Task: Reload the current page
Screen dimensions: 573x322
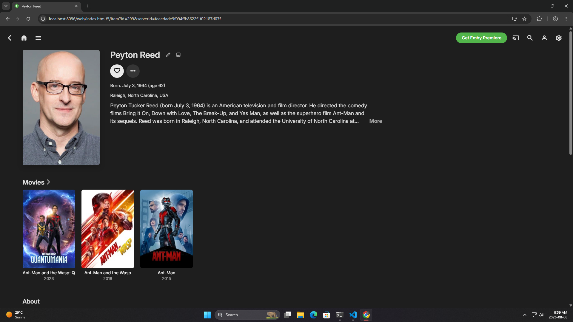Action: 28,19
